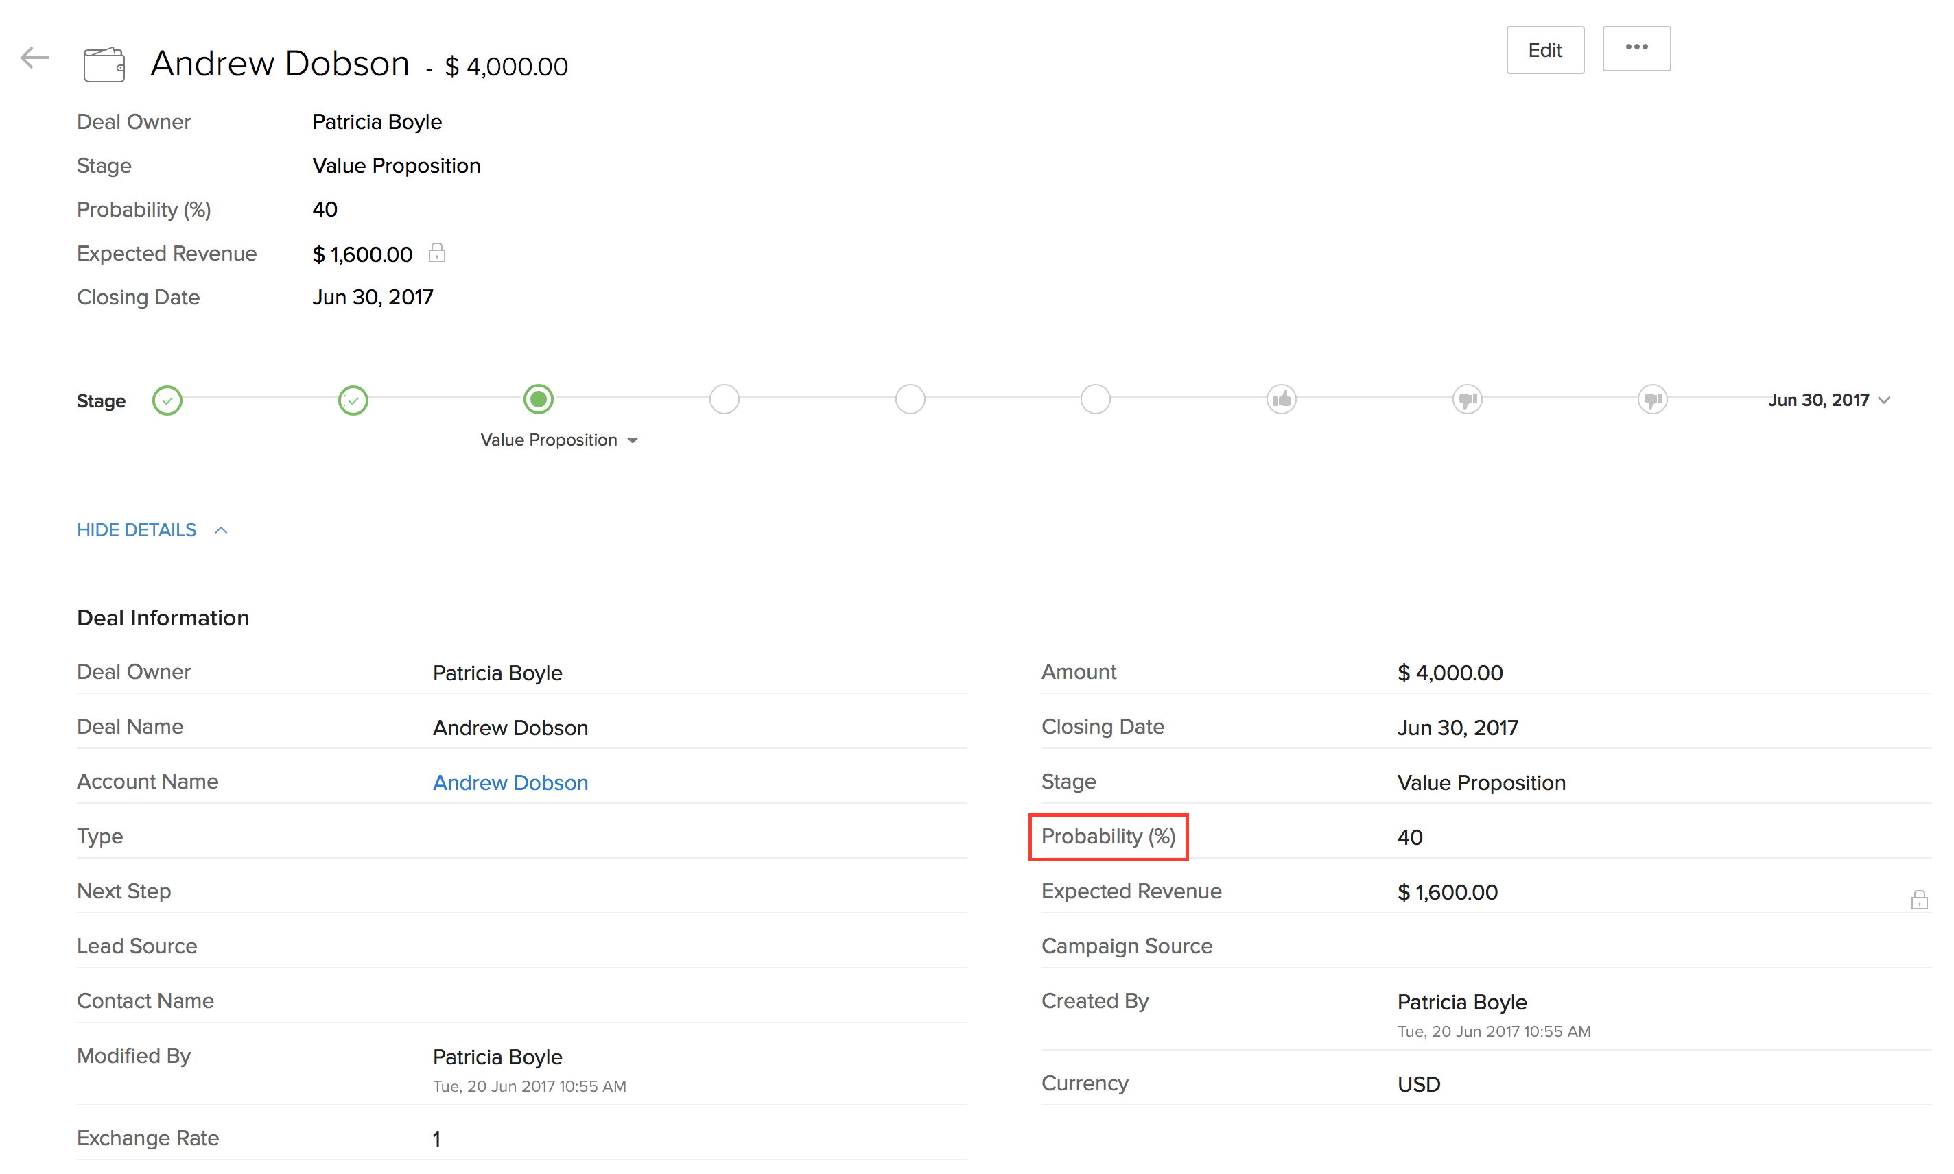This screenshot has width=1954, height=1174.
Task: Select the active Value Proposition stage circle
Action: coord(538,400)
